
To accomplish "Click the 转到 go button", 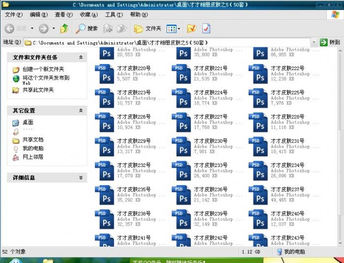I will click(330, 42).
